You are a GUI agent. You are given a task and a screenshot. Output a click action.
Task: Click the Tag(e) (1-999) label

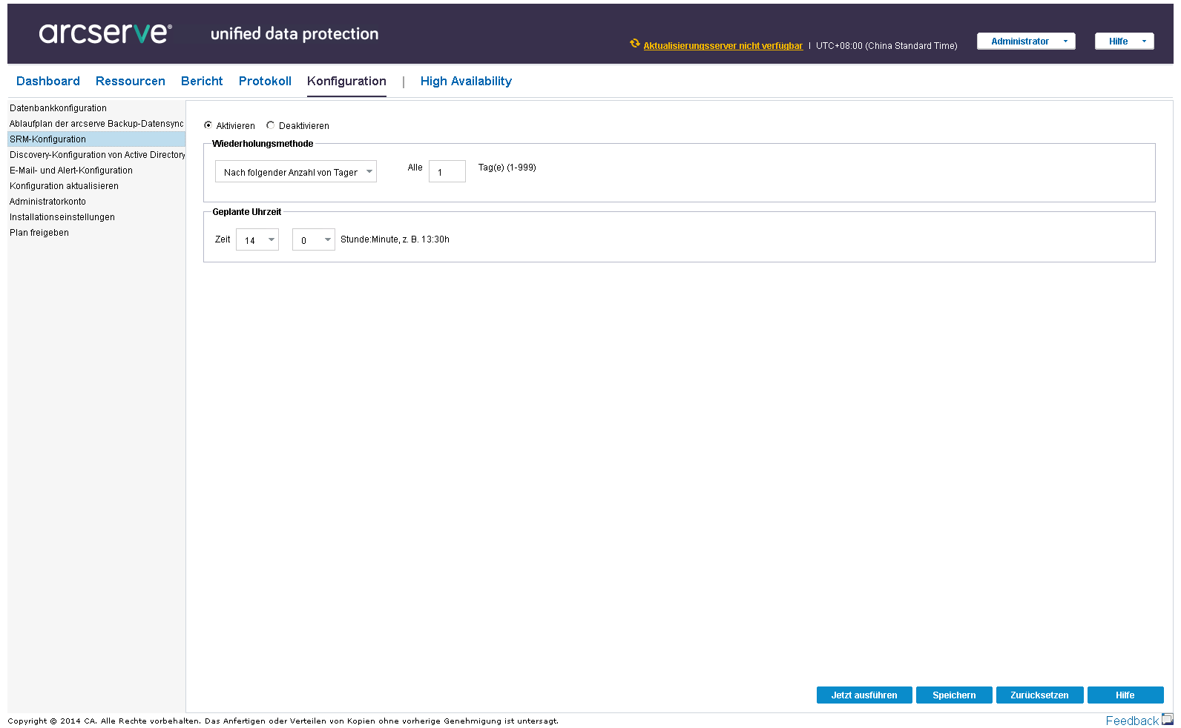click(507, 168)
